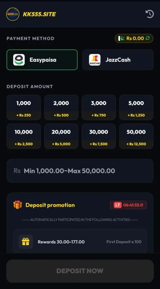Select JazzCash as payment method
160x289 pixels.
pos(118,60)
